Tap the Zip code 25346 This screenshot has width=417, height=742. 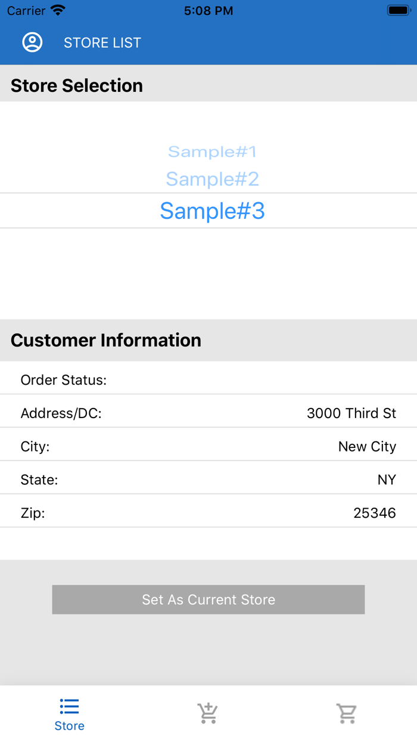pyautogui.click(x=374, y=513)
